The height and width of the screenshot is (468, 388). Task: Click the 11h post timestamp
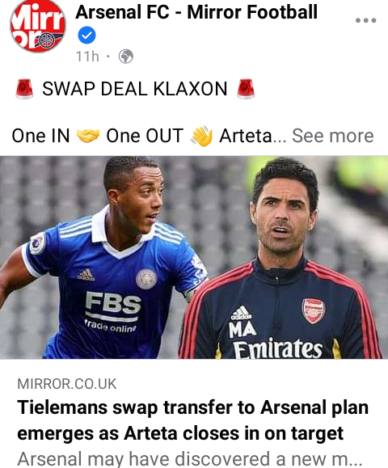click(87, 57)
